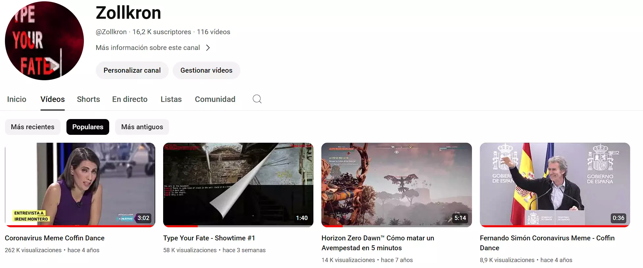Viewport: 643px width, 268px height.
Task: Click '16,2 K suscriptores' text
Action: (x=162, y=32)
